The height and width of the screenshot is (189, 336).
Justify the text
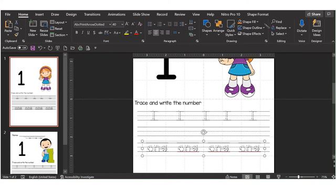(x=168, y=33)
